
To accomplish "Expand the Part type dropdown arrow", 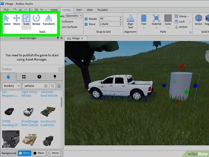I will (144, 28).
